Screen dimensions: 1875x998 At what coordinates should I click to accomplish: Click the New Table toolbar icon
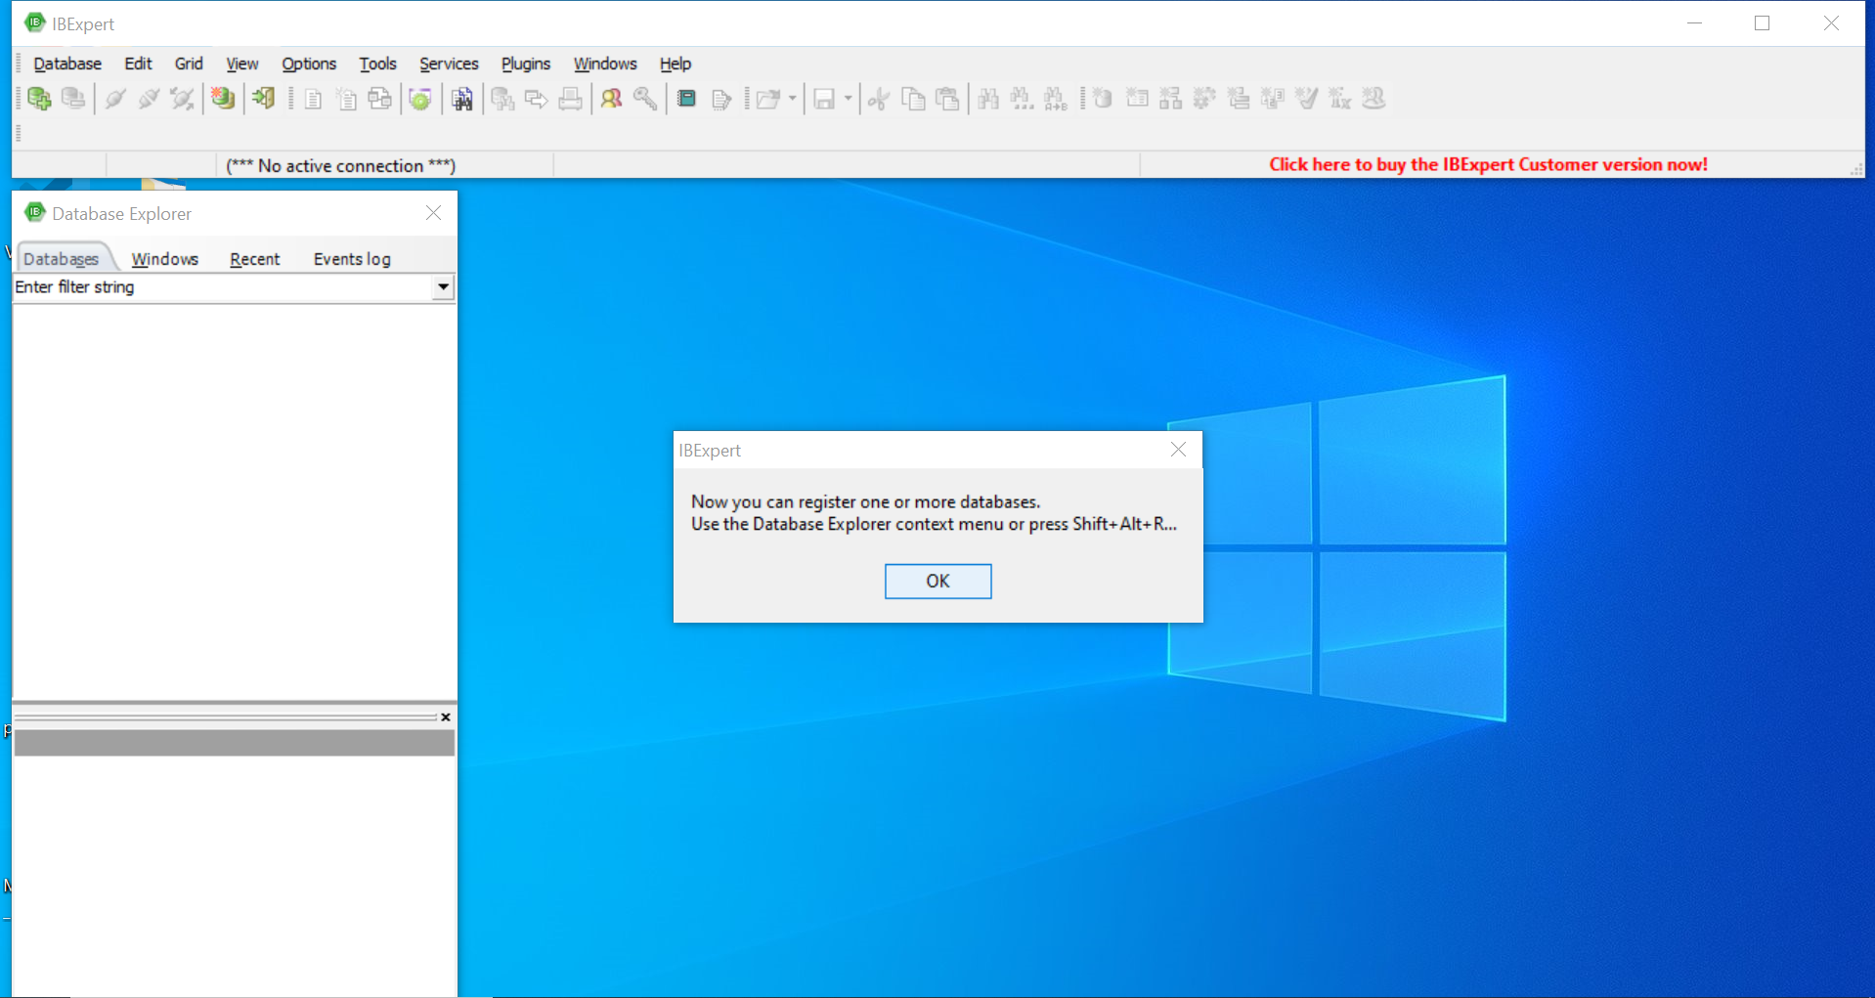click(x=1137, y=99)
